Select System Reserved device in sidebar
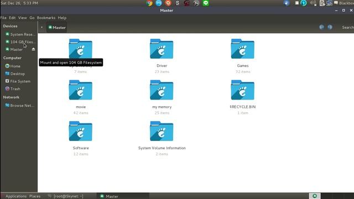The image size is (354, 199). pyautogui.click(x=20, y=34)
